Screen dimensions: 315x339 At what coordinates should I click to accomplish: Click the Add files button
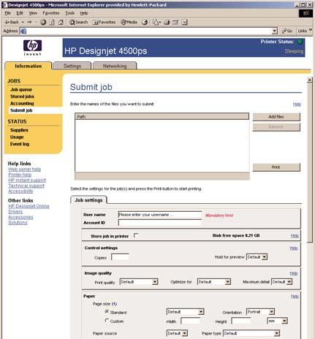pyautogui.click(x=276, y=117)
